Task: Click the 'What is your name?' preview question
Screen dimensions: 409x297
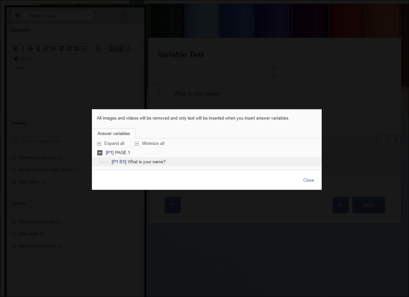Action: [197, 94]
